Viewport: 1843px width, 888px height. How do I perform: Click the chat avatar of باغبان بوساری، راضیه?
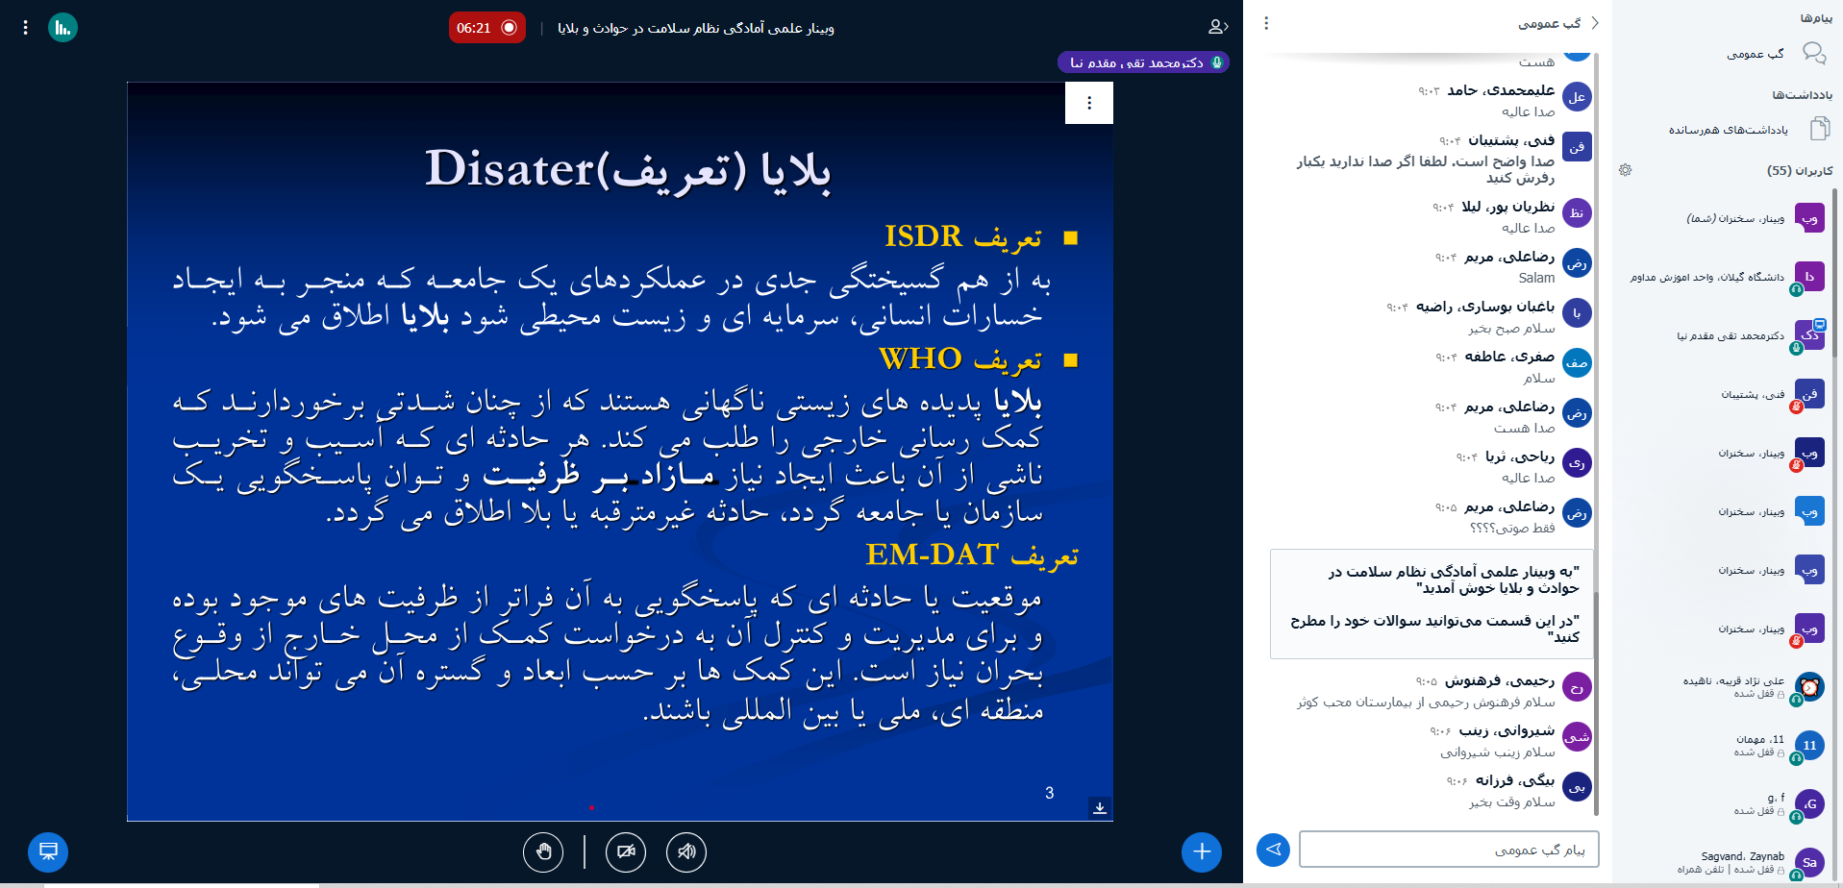click(x=1577, y=313)
